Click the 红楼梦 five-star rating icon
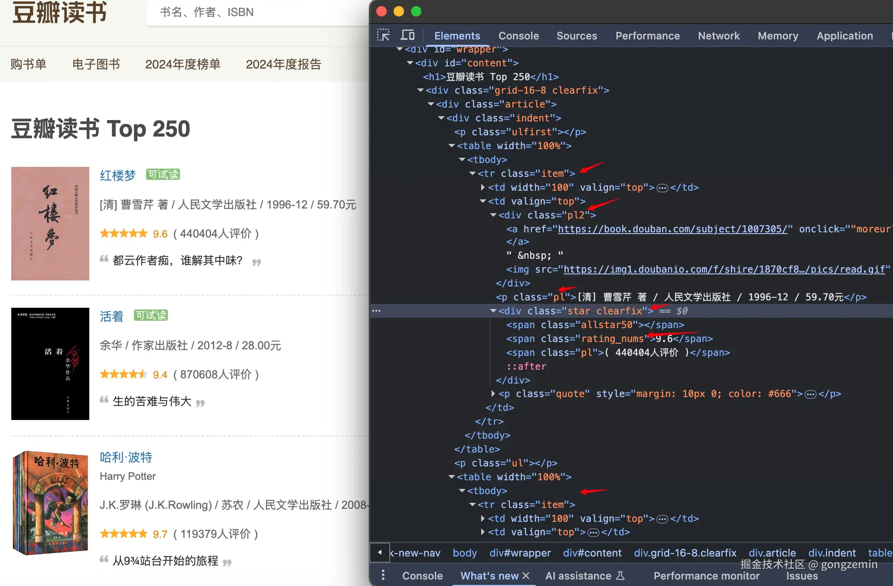 pos(124,234)
